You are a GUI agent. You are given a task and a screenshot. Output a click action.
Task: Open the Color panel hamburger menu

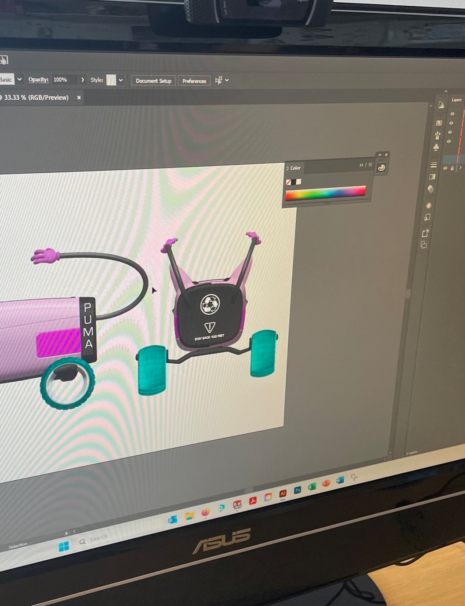tap(370, 165)
